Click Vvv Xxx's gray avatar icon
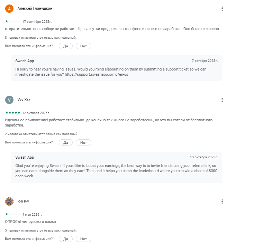Screen dimensions: 263x244 (x=9, y=100)
